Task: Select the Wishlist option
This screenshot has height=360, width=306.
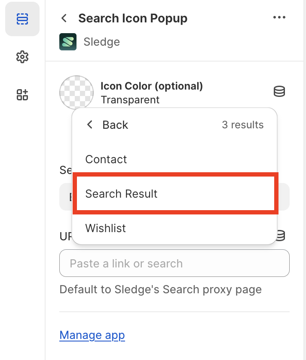Action: tap(106, 228)
